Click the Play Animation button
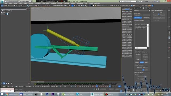171x96 pixels. pos(156,89)
